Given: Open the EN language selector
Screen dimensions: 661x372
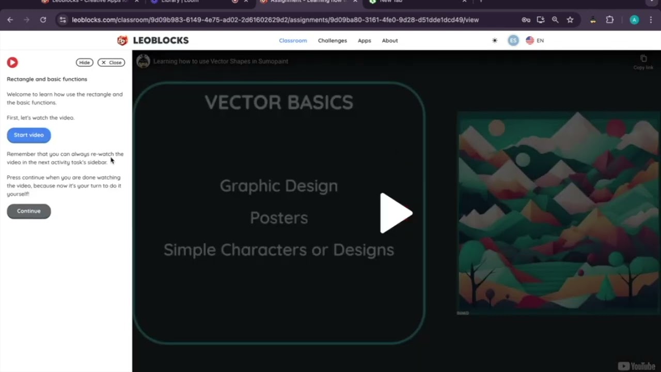Looking at the screenshot, I should 535,40.
